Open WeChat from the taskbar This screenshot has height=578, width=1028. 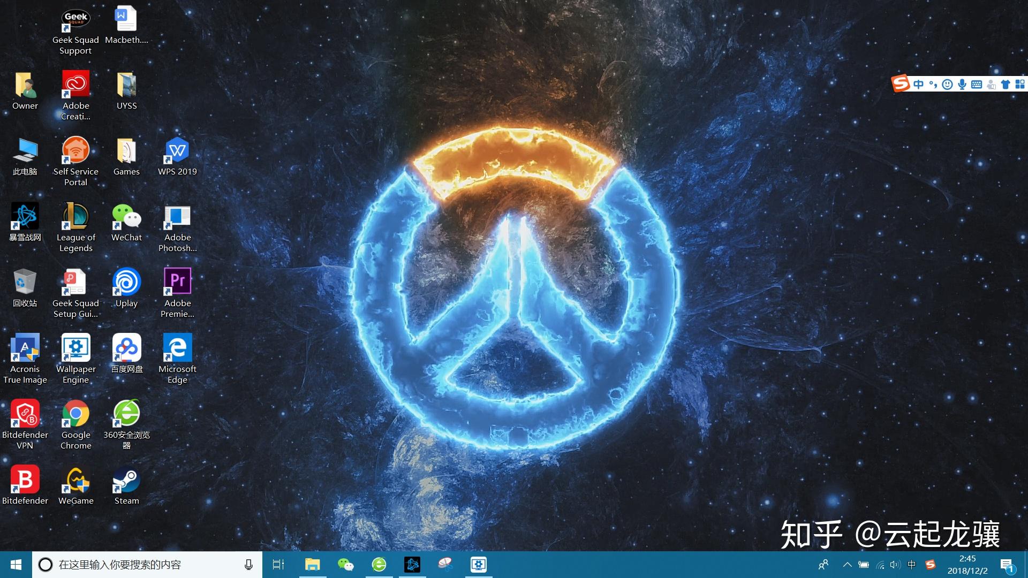(x=346, y=564)
